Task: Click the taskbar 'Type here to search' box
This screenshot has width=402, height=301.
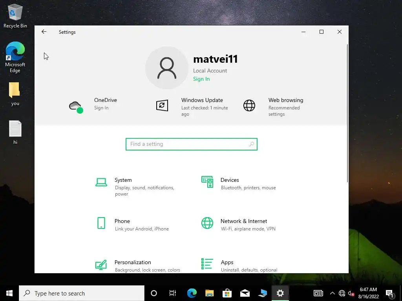Action: click(82, 293)
